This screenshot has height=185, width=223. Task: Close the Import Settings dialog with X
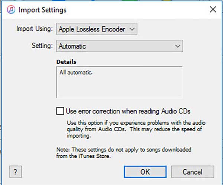[213, 10]
